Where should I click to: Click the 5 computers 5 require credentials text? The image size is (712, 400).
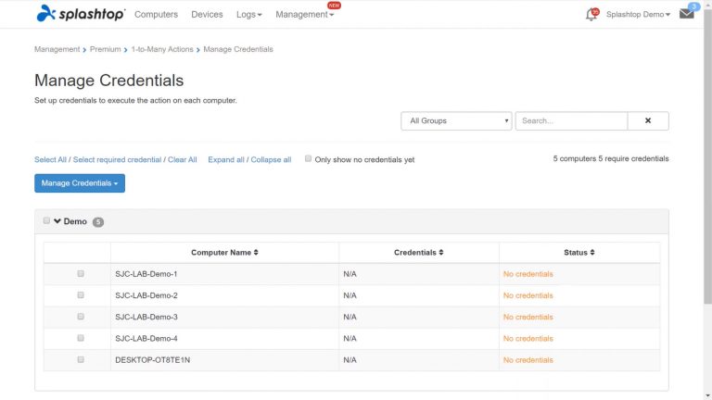click(x=611, y=158)
